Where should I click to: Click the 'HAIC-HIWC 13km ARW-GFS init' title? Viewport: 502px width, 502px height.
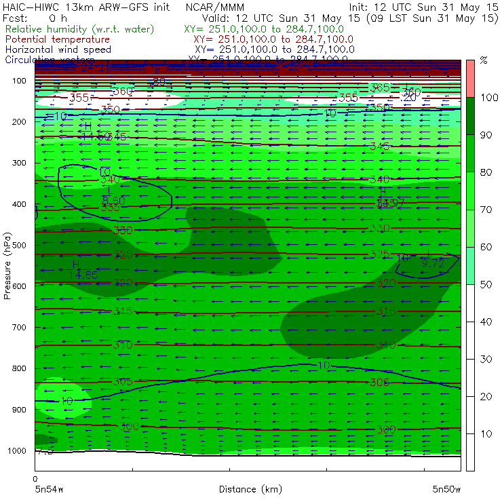click(86, 7)
